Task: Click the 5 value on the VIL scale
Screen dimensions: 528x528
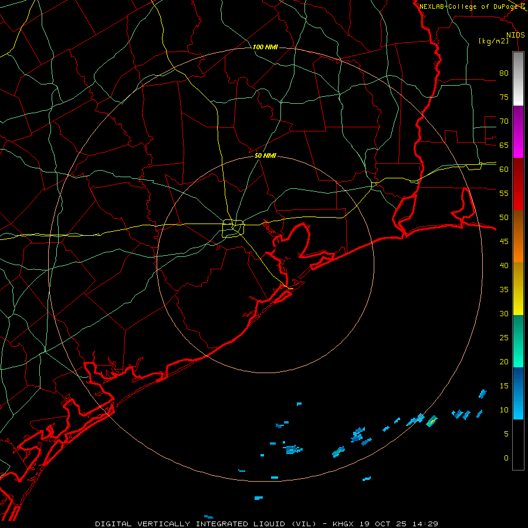Action: coord(506,434)
